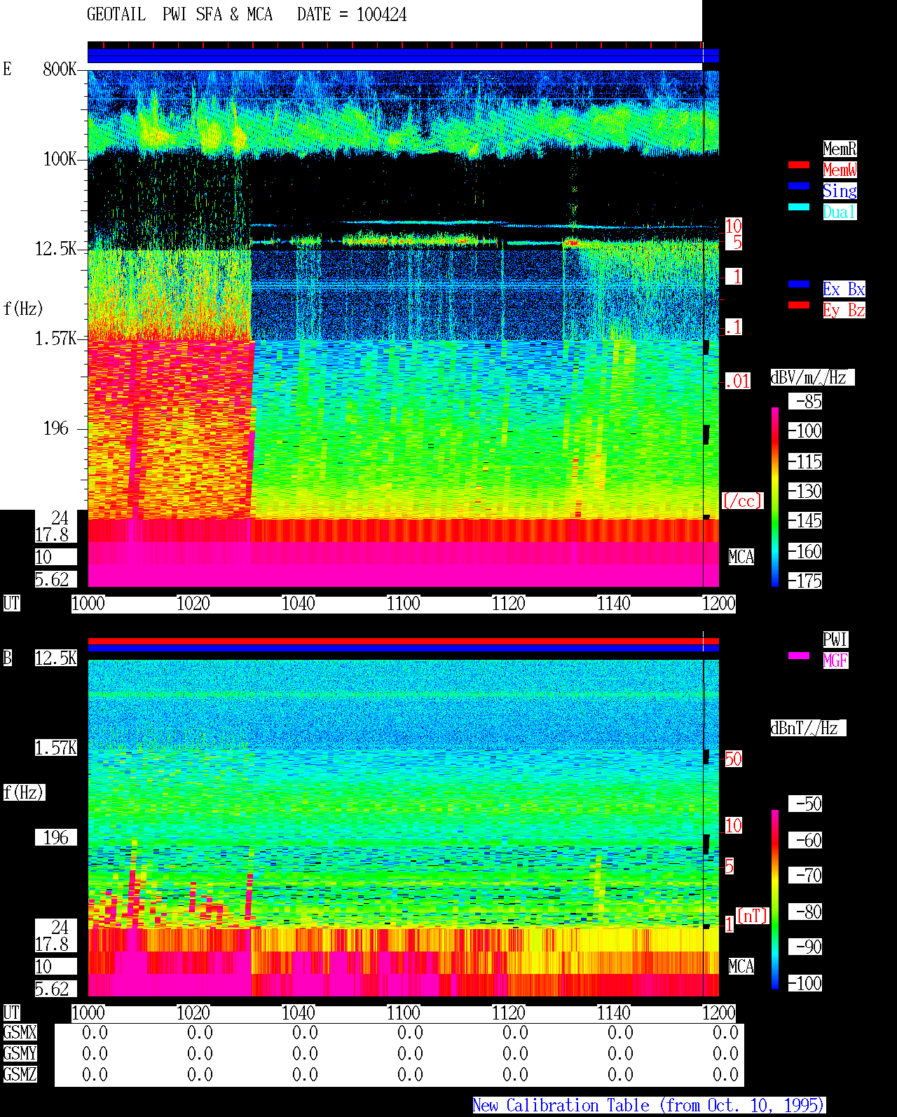Click the magenta MGF legend swatch
Screen dimensions: 897x1117
pos(799,656)
